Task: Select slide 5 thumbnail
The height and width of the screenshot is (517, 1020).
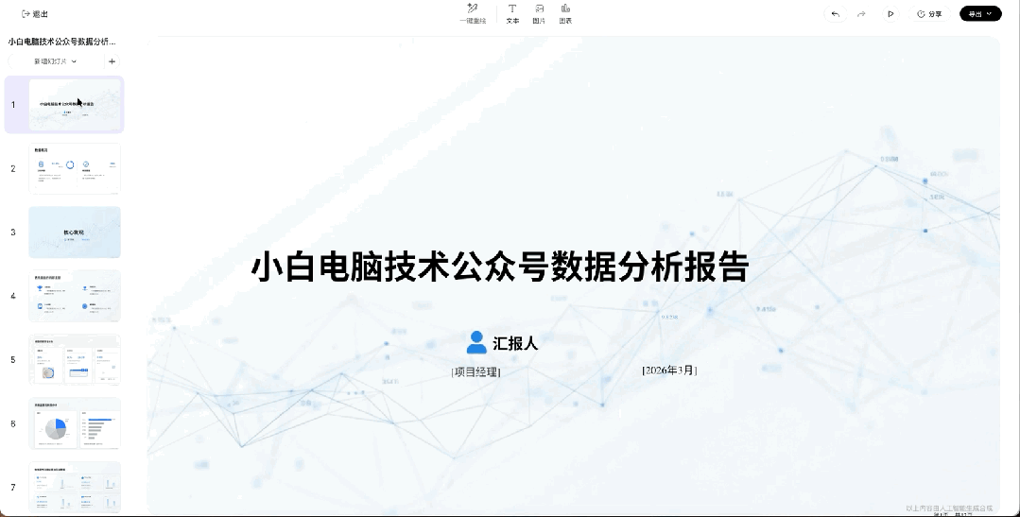Action: pyautogui.click(x=75, y=359)
